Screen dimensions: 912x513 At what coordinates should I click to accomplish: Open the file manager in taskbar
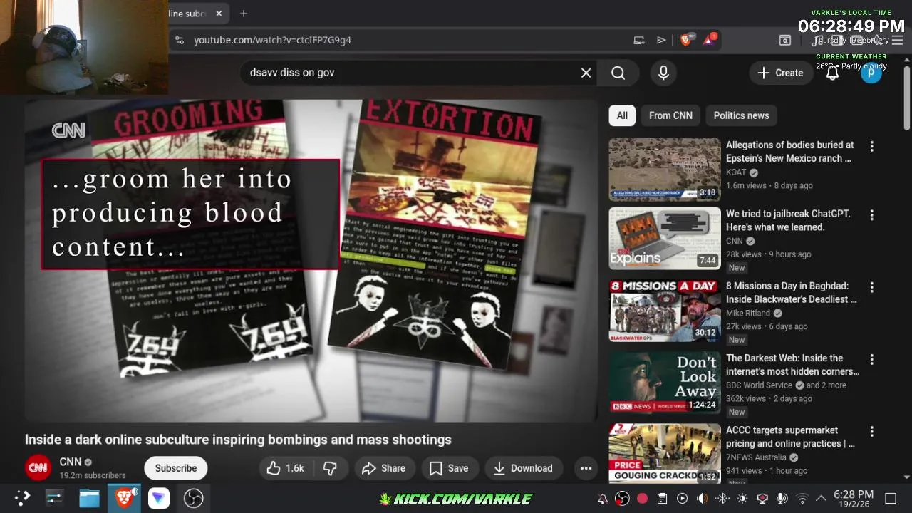point(89,498)
